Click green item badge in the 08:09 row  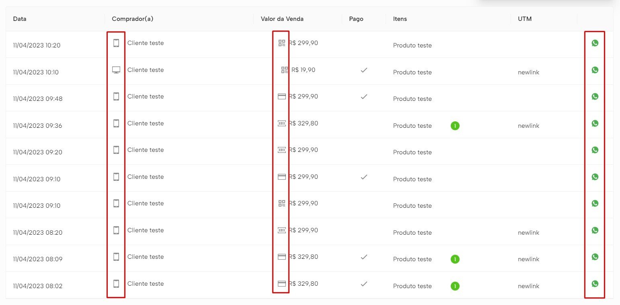pos(455,259)
